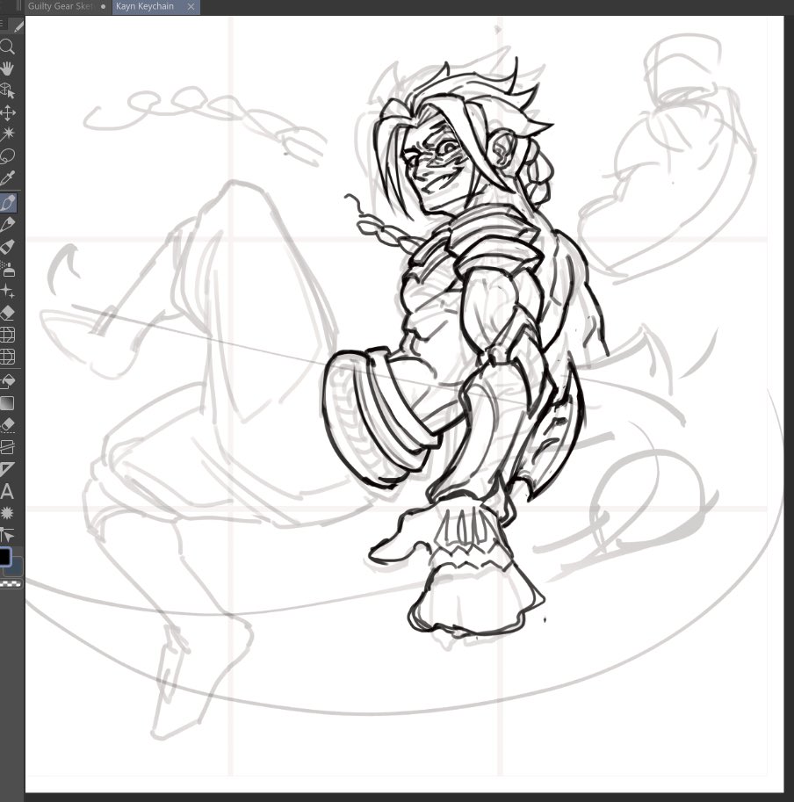
Task: Select the highlighted Pen tool
Action: point(8,203)
